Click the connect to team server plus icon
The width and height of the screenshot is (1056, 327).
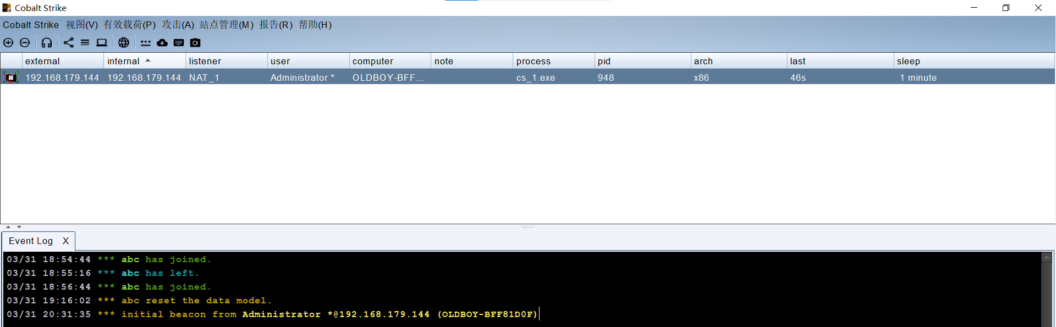[x=8, y=42]
